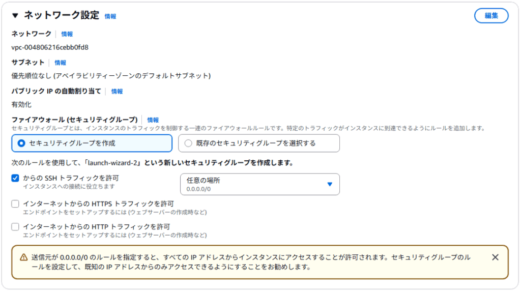Dismiss the 0.0.0.0/0 warning with X
Image resolution: width=521 pixels, height=292 pixels.
(495, 257)
